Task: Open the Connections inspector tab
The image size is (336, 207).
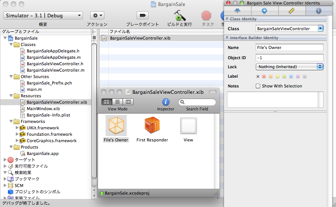Action: click(264, 11)
